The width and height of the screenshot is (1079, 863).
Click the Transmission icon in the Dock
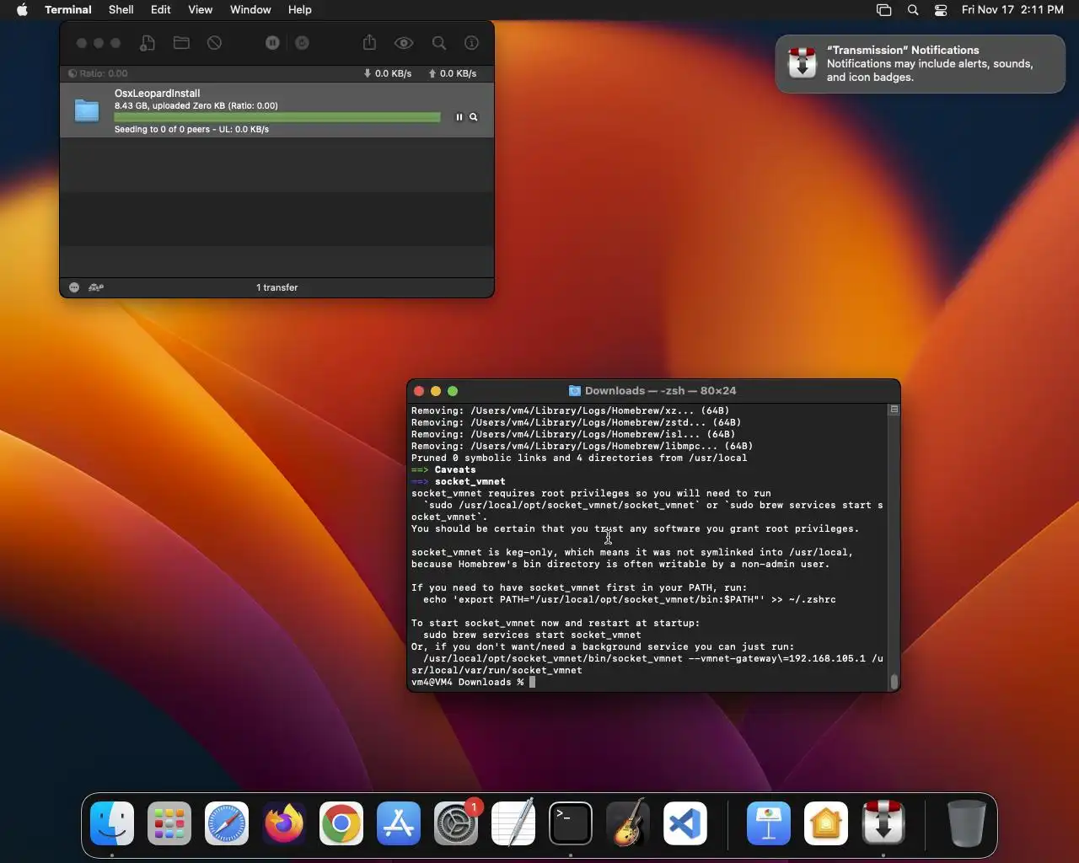(x=883, y=823)
